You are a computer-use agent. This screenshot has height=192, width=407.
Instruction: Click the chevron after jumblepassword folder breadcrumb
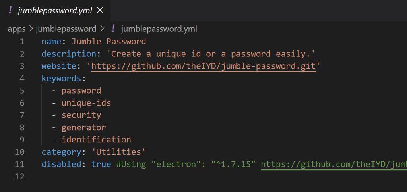point(102,29)
